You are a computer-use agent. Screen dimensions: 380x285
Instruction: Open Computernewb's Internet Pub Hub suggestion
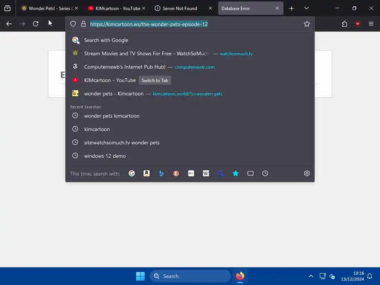click(x=190, y=67)
